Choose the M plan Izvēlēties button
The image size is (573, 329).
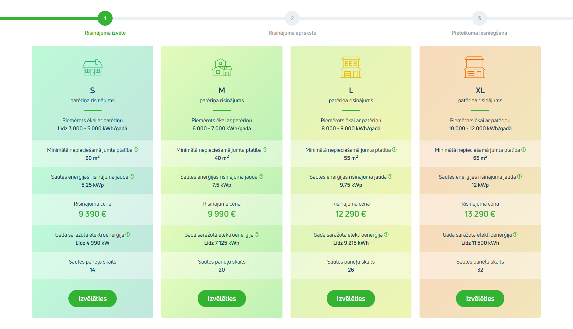click(222, 299)
